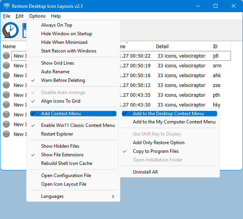Click the Restore Icon Layout clock icon
Screen dimensions: 243x219
pyautogui.click(x=11, y=30)
